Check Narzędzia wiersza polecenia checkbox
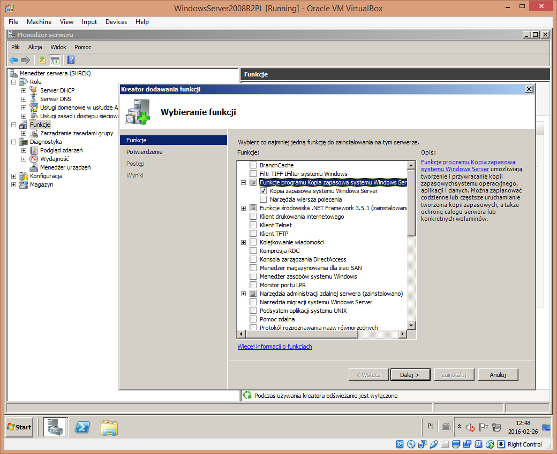Viewport: 557px width, 454px height. point(263,199)
